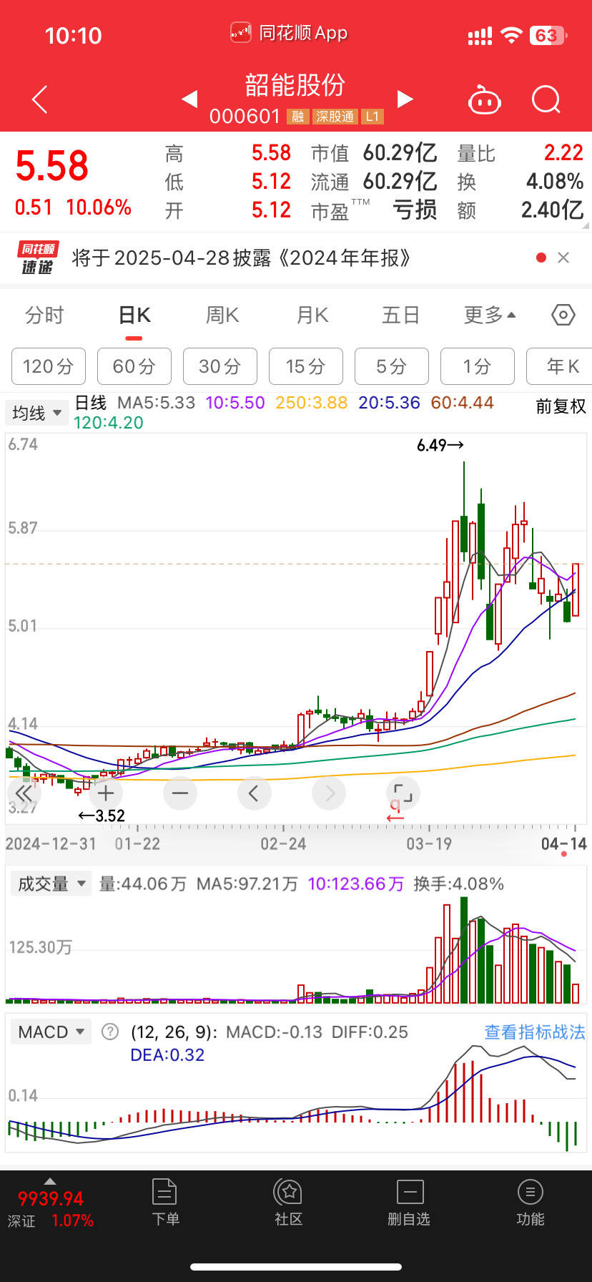This screenshot has height=1282, width=592.
Task: Zoom out chart with minus button
Action: click(x=180, y=793)
